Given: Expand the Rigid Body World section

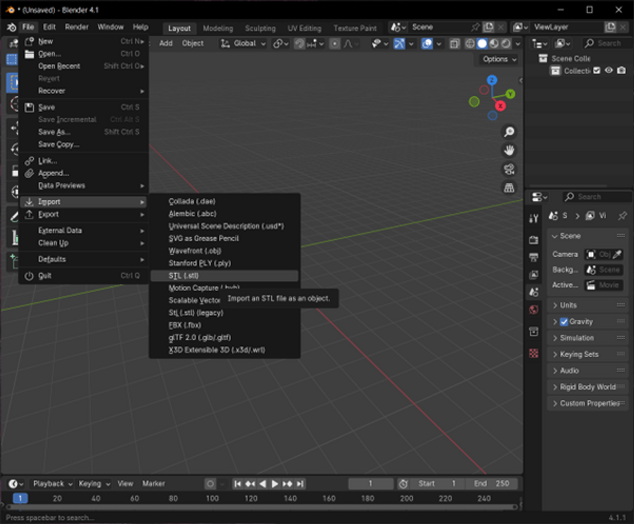Looking at the screenshot, I should pos(588,387).
